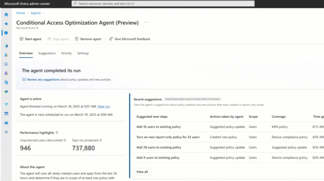Open the Home icon in the sidebar
This screenshot has width=324, height=181.
coord(6,15)
